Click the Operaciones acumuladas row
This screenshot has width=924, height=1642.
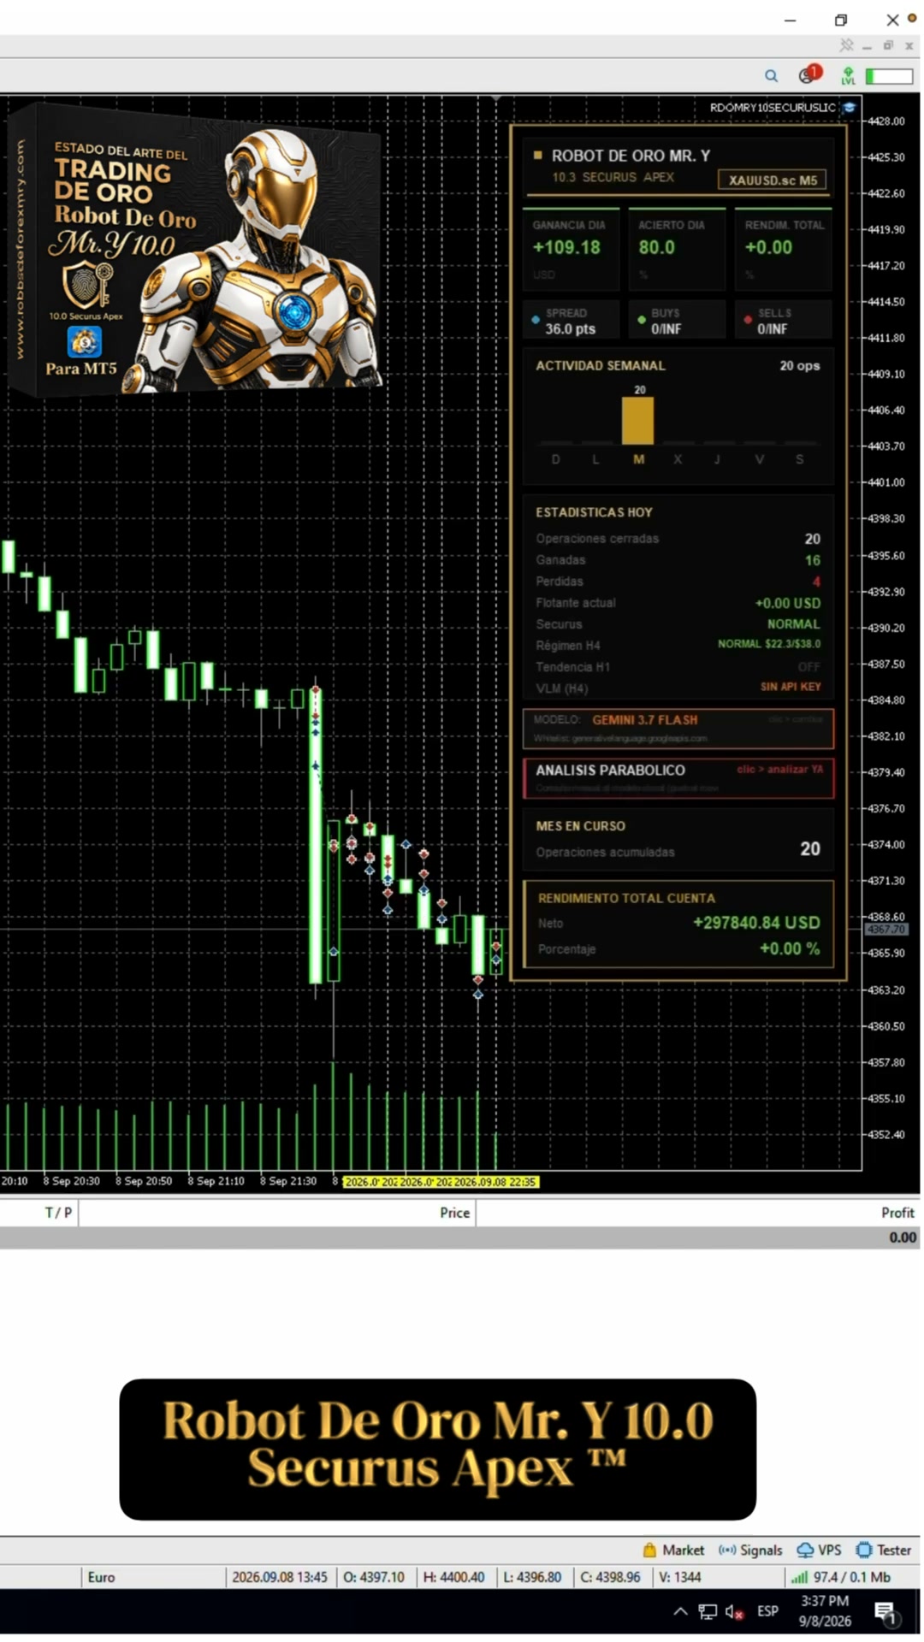pos(678,849)
